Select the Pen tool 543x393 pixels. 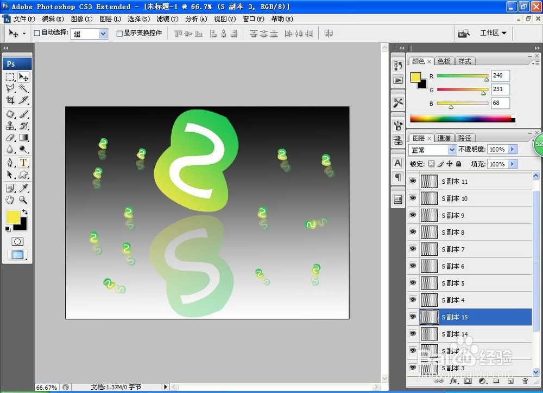pos(10,163)
